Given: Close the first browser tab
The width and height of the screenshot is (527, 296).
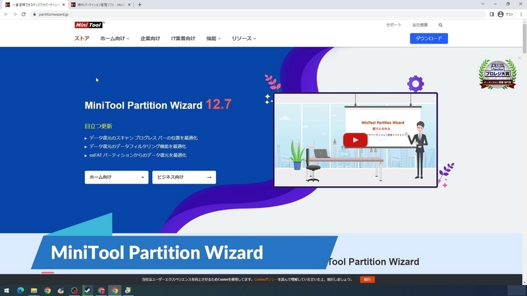Looking at the screenshot, I should tap(63, 5).
